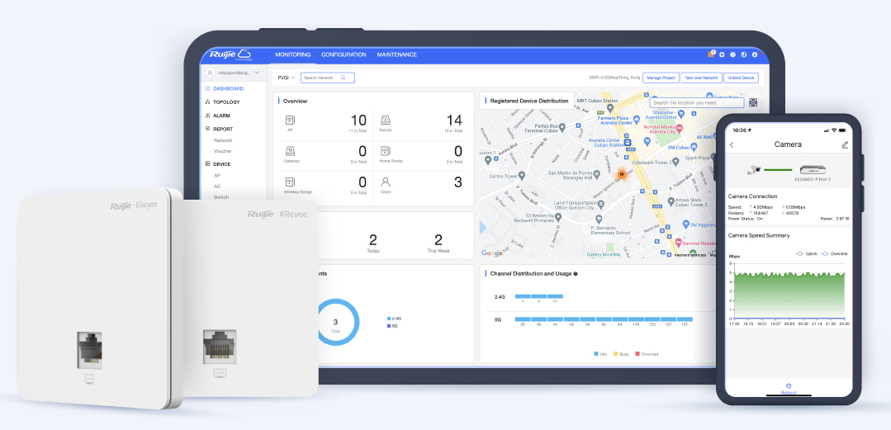
Task: Select DEVICE in the sidebar
Action: [221, 164]
